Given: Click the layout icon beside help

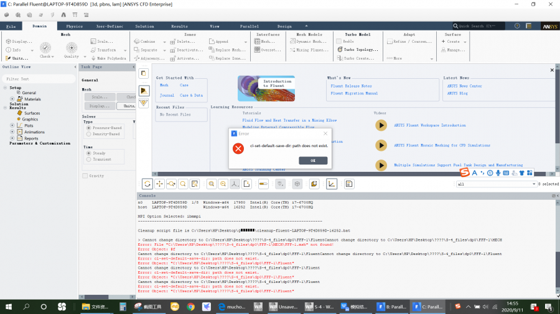Looking at the screenshot, I should [528, 26].
